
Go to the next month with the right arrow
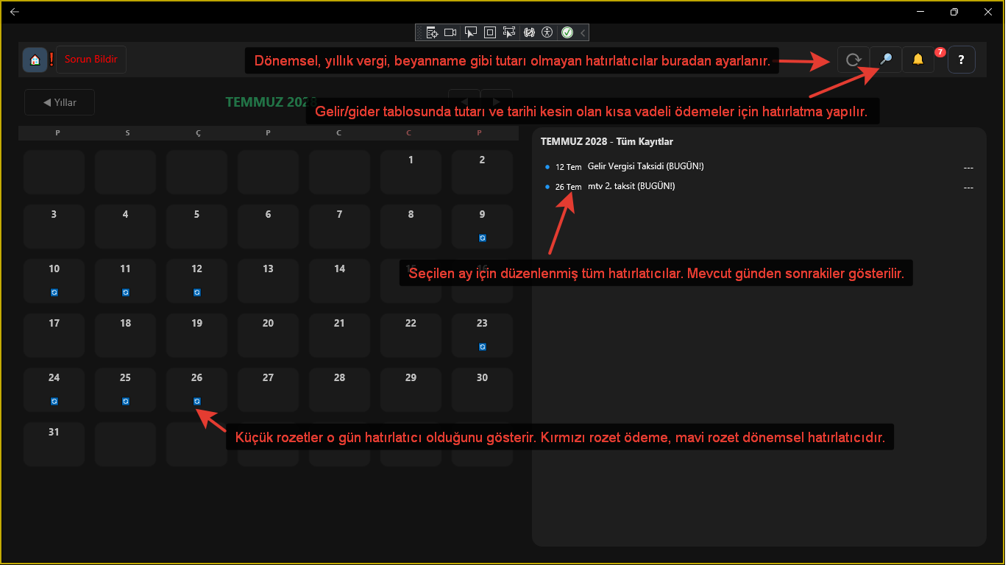coord(497,102)
